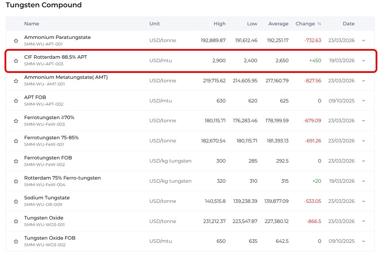This screenshot has width=385, height=257.
Task: Click the Name column header
Action: pyautogui.click(x=32, y=24)
